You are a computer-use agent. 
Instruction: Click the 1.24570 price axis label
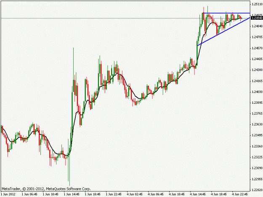coord(257,48)
